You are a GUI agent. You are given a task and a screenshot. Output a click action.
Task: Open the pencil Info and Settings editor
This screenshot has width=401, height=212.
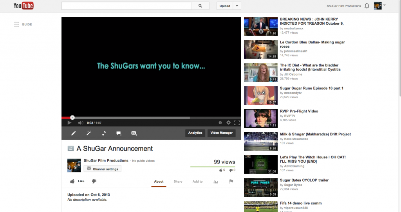(73, 133)
